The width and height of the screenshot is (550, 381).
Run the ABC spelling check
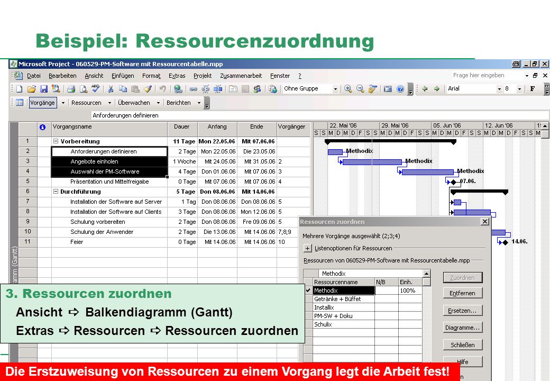95,89
